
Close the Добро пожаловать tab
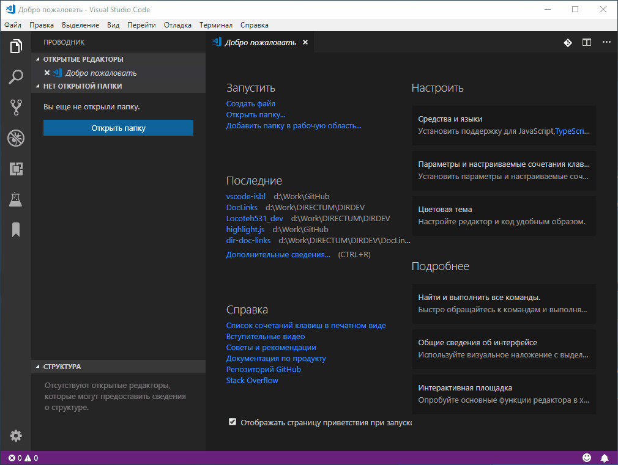305,42
